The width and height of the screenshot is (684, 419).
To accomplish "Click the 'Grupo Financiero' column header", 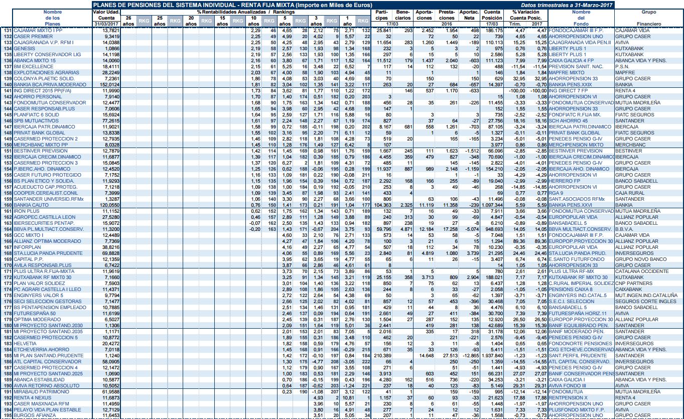I will [648, 18].
